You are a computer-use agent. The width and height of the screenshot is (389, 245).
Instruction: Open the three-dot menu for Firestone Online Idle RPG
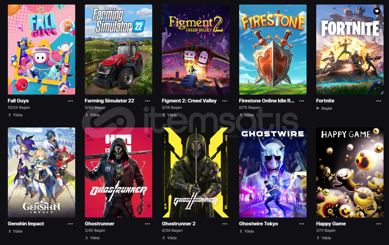pos(302,101)
